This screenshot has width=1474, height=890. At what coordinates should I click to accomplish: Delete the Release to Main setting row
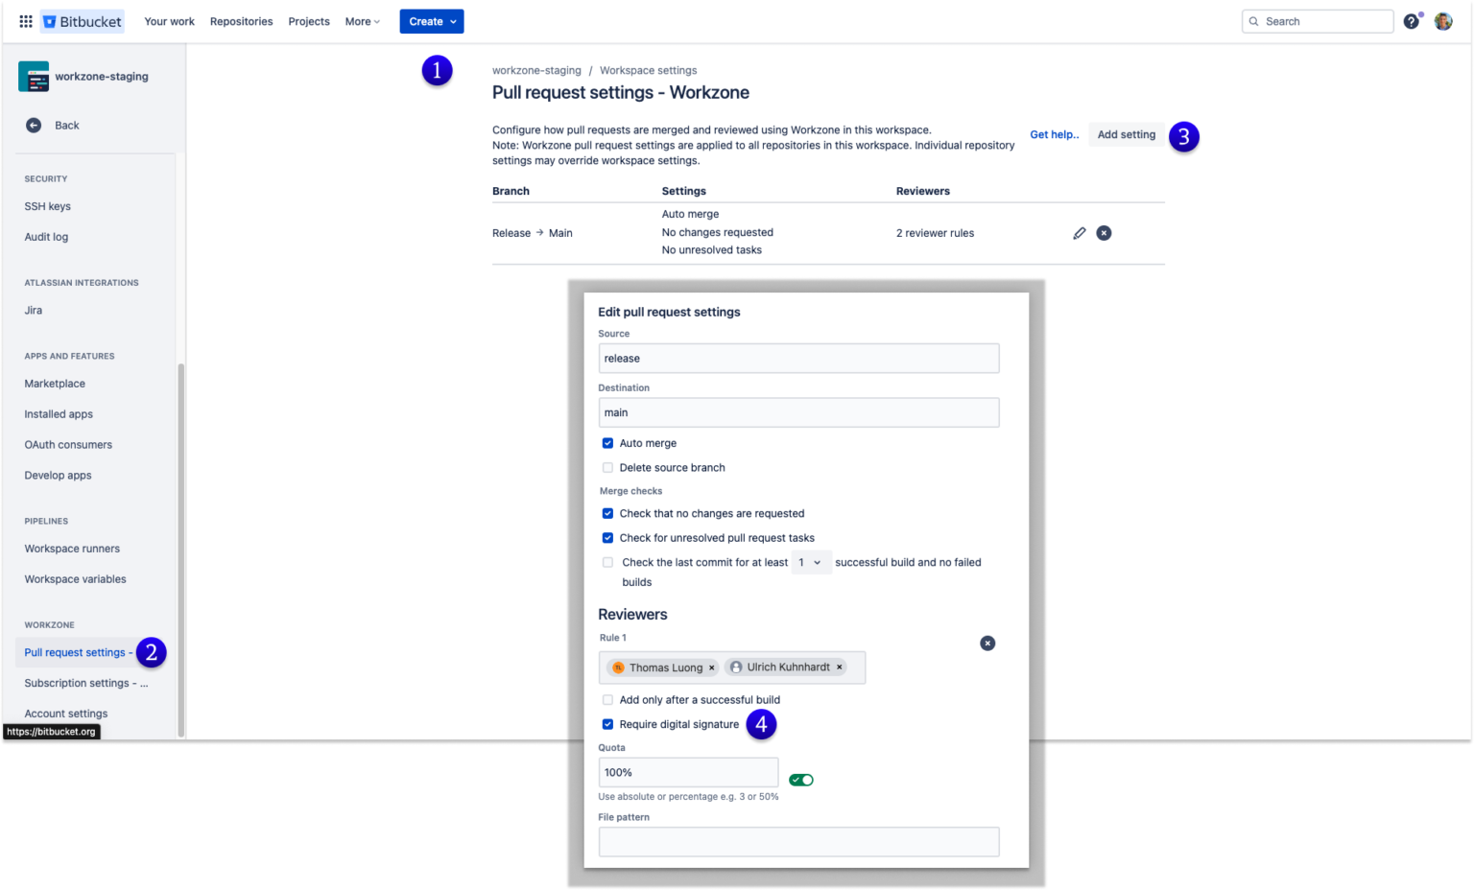[1104, 233]
